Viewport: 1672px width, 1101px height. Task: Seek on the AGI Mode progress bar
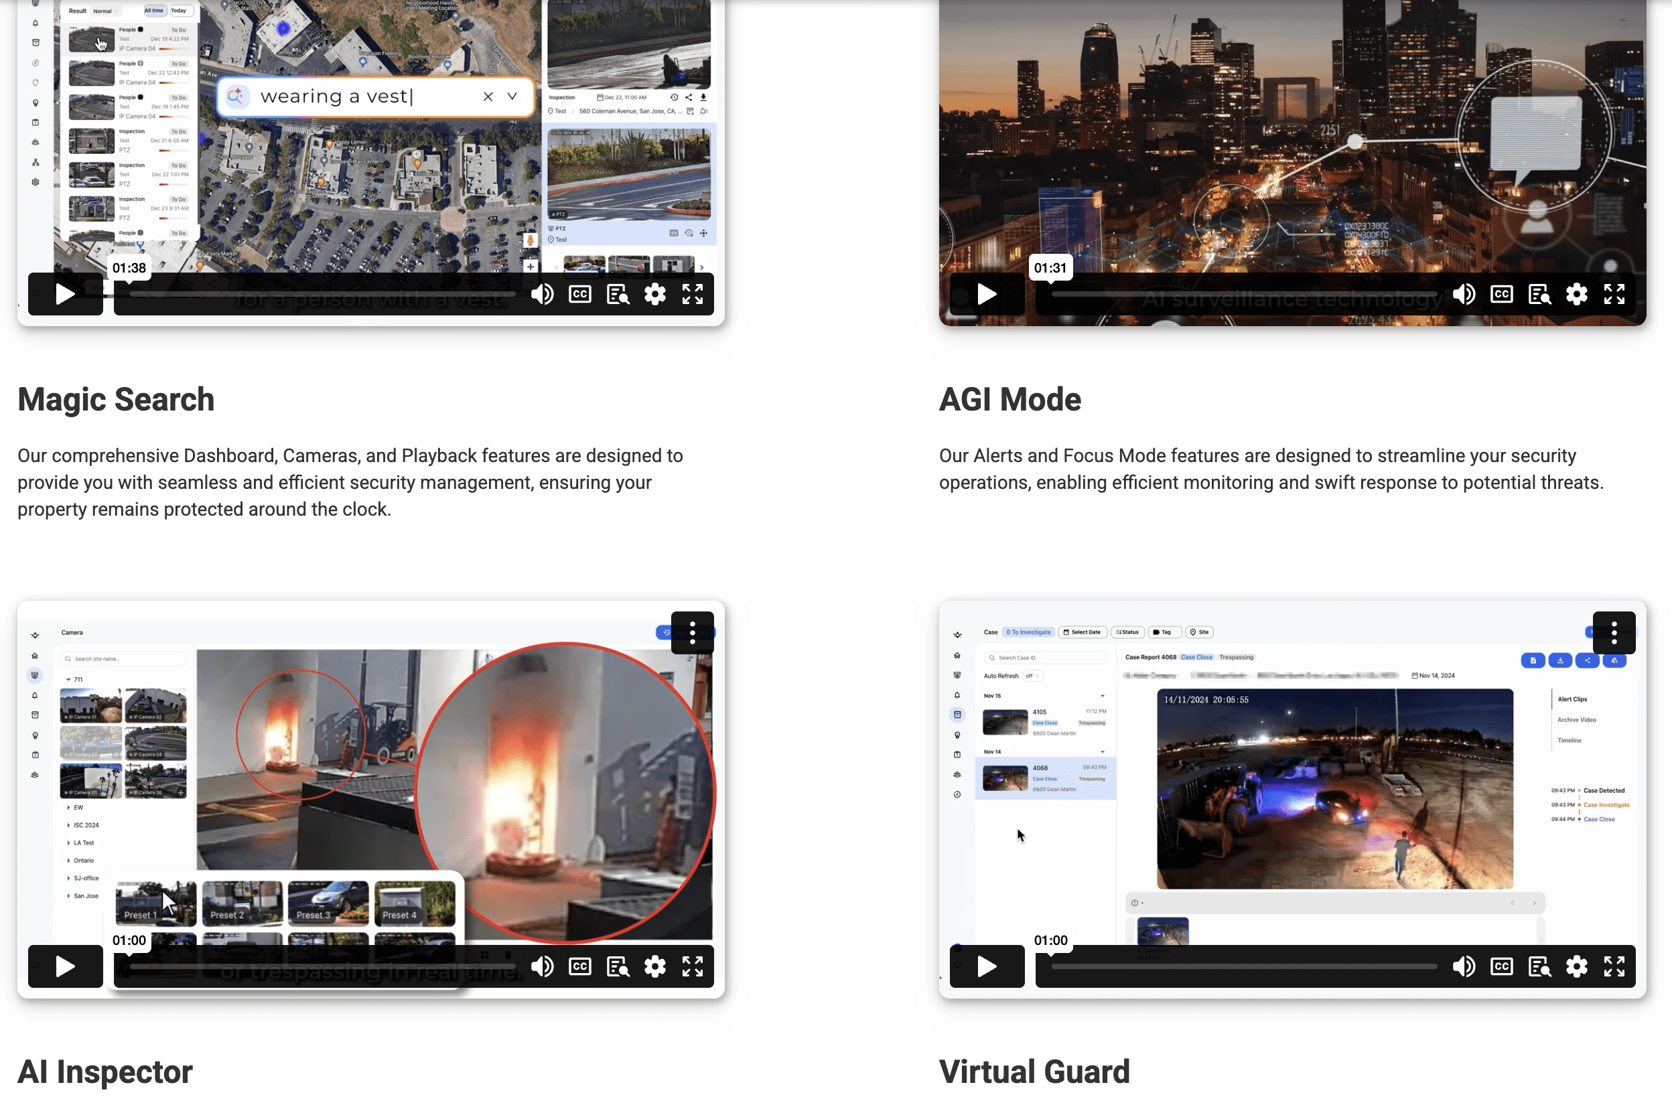[x=1243, y=294]
